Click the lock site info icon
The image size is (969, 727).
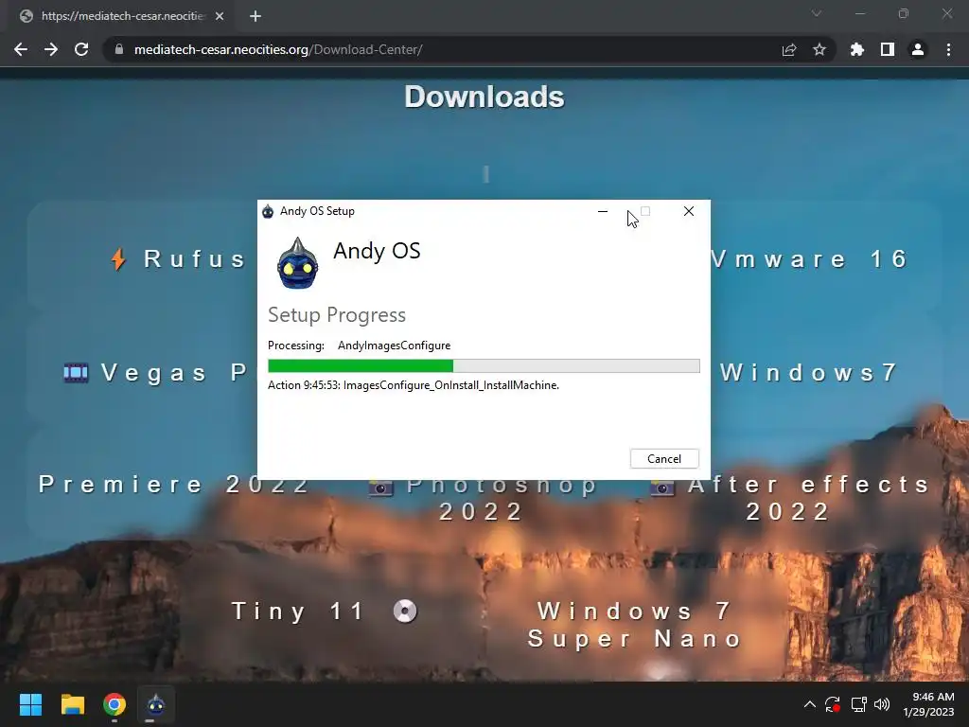tap(119, 49)
